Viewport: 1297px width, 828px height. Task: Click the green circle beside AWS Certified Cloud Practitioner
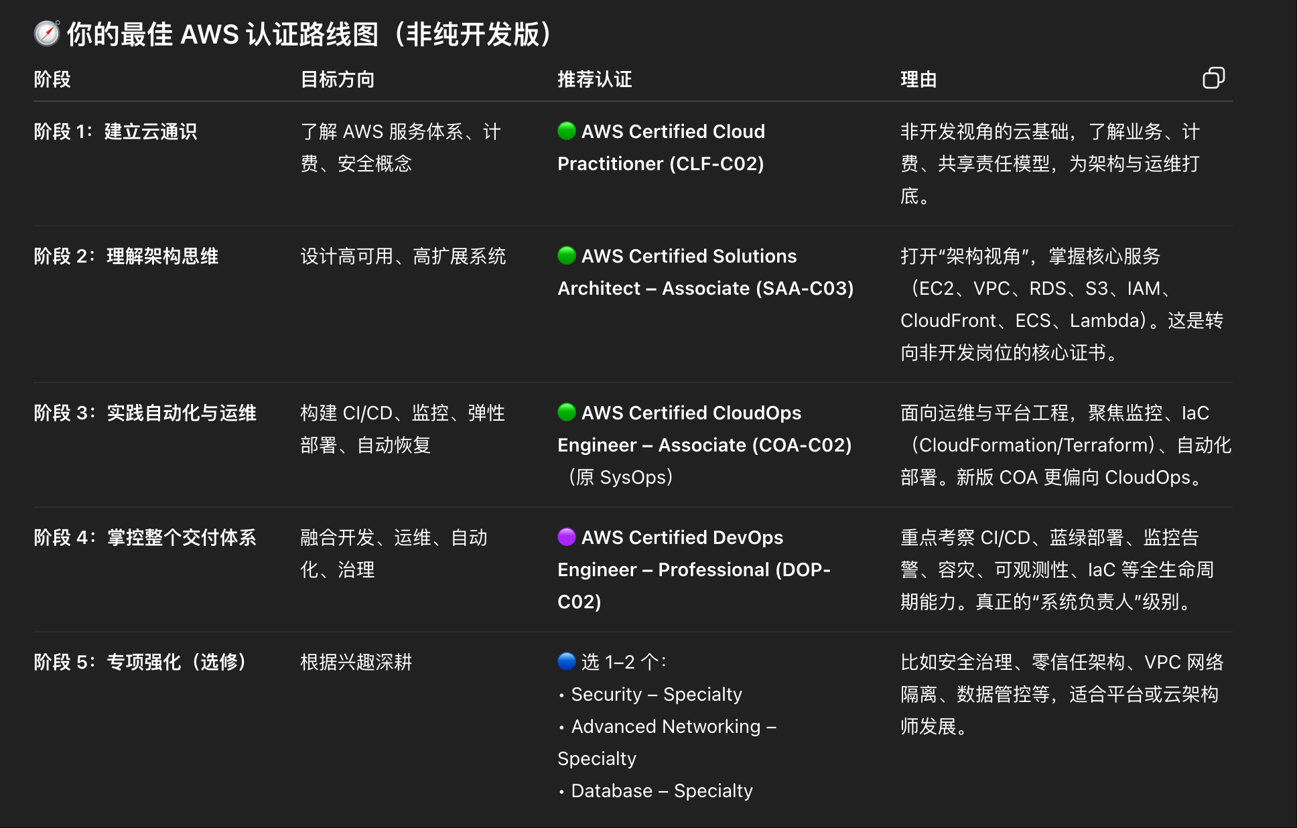(x=567, y=131)
